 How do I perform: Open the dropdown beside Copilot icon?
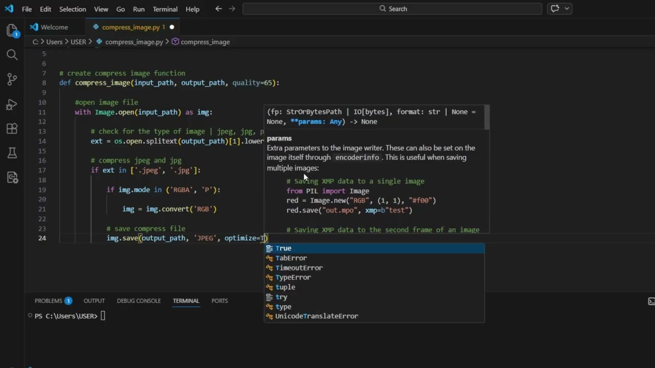567,9
